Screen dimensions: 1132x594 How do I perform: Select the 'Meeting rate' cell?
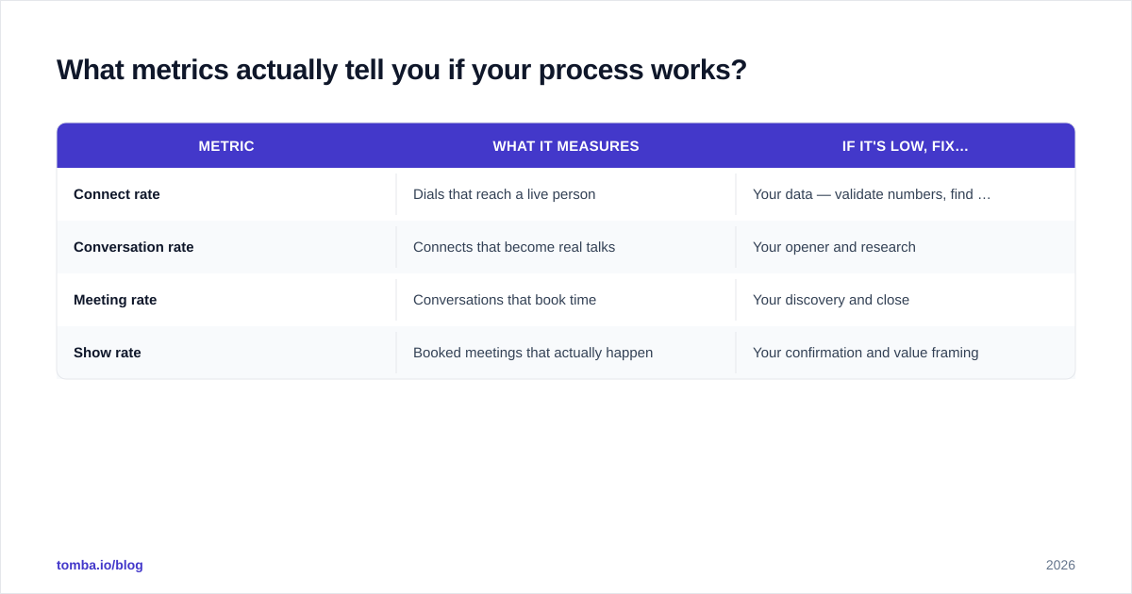coord(226,300)
